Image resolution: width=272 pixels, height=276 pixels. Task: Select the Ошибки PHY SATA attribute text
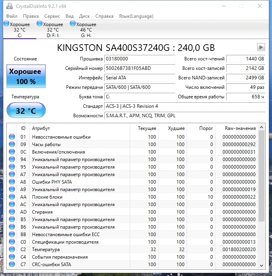pyautogui.click(x=52, y=182)
